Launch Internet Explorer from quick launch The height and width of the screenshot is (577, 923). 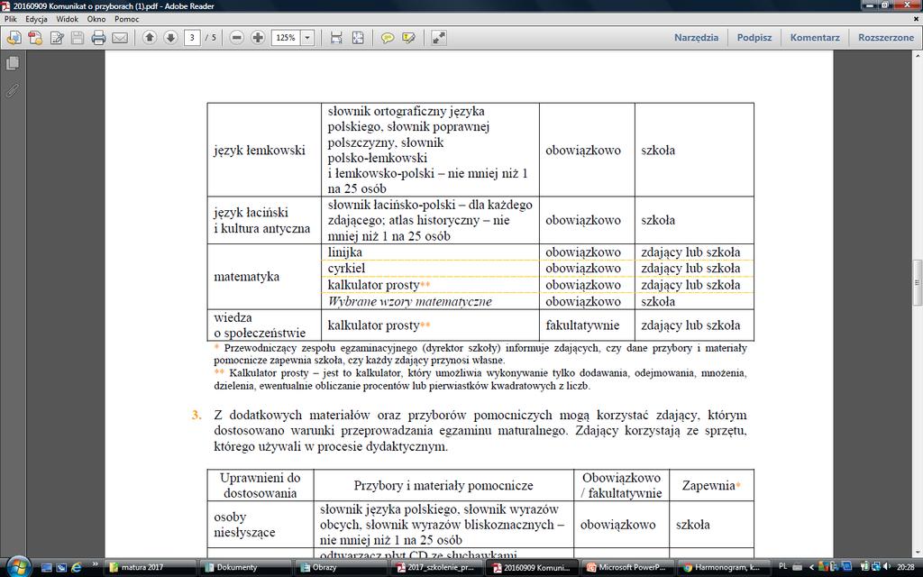pos(77,568)
